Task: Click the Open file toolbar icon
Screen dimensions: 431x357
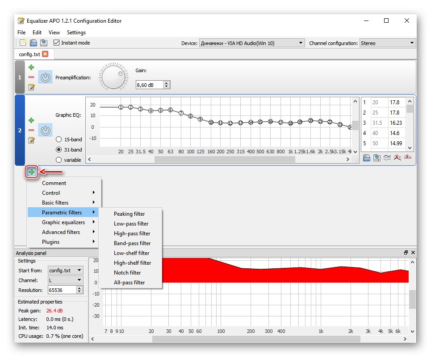Action: (x=33, y=43)
